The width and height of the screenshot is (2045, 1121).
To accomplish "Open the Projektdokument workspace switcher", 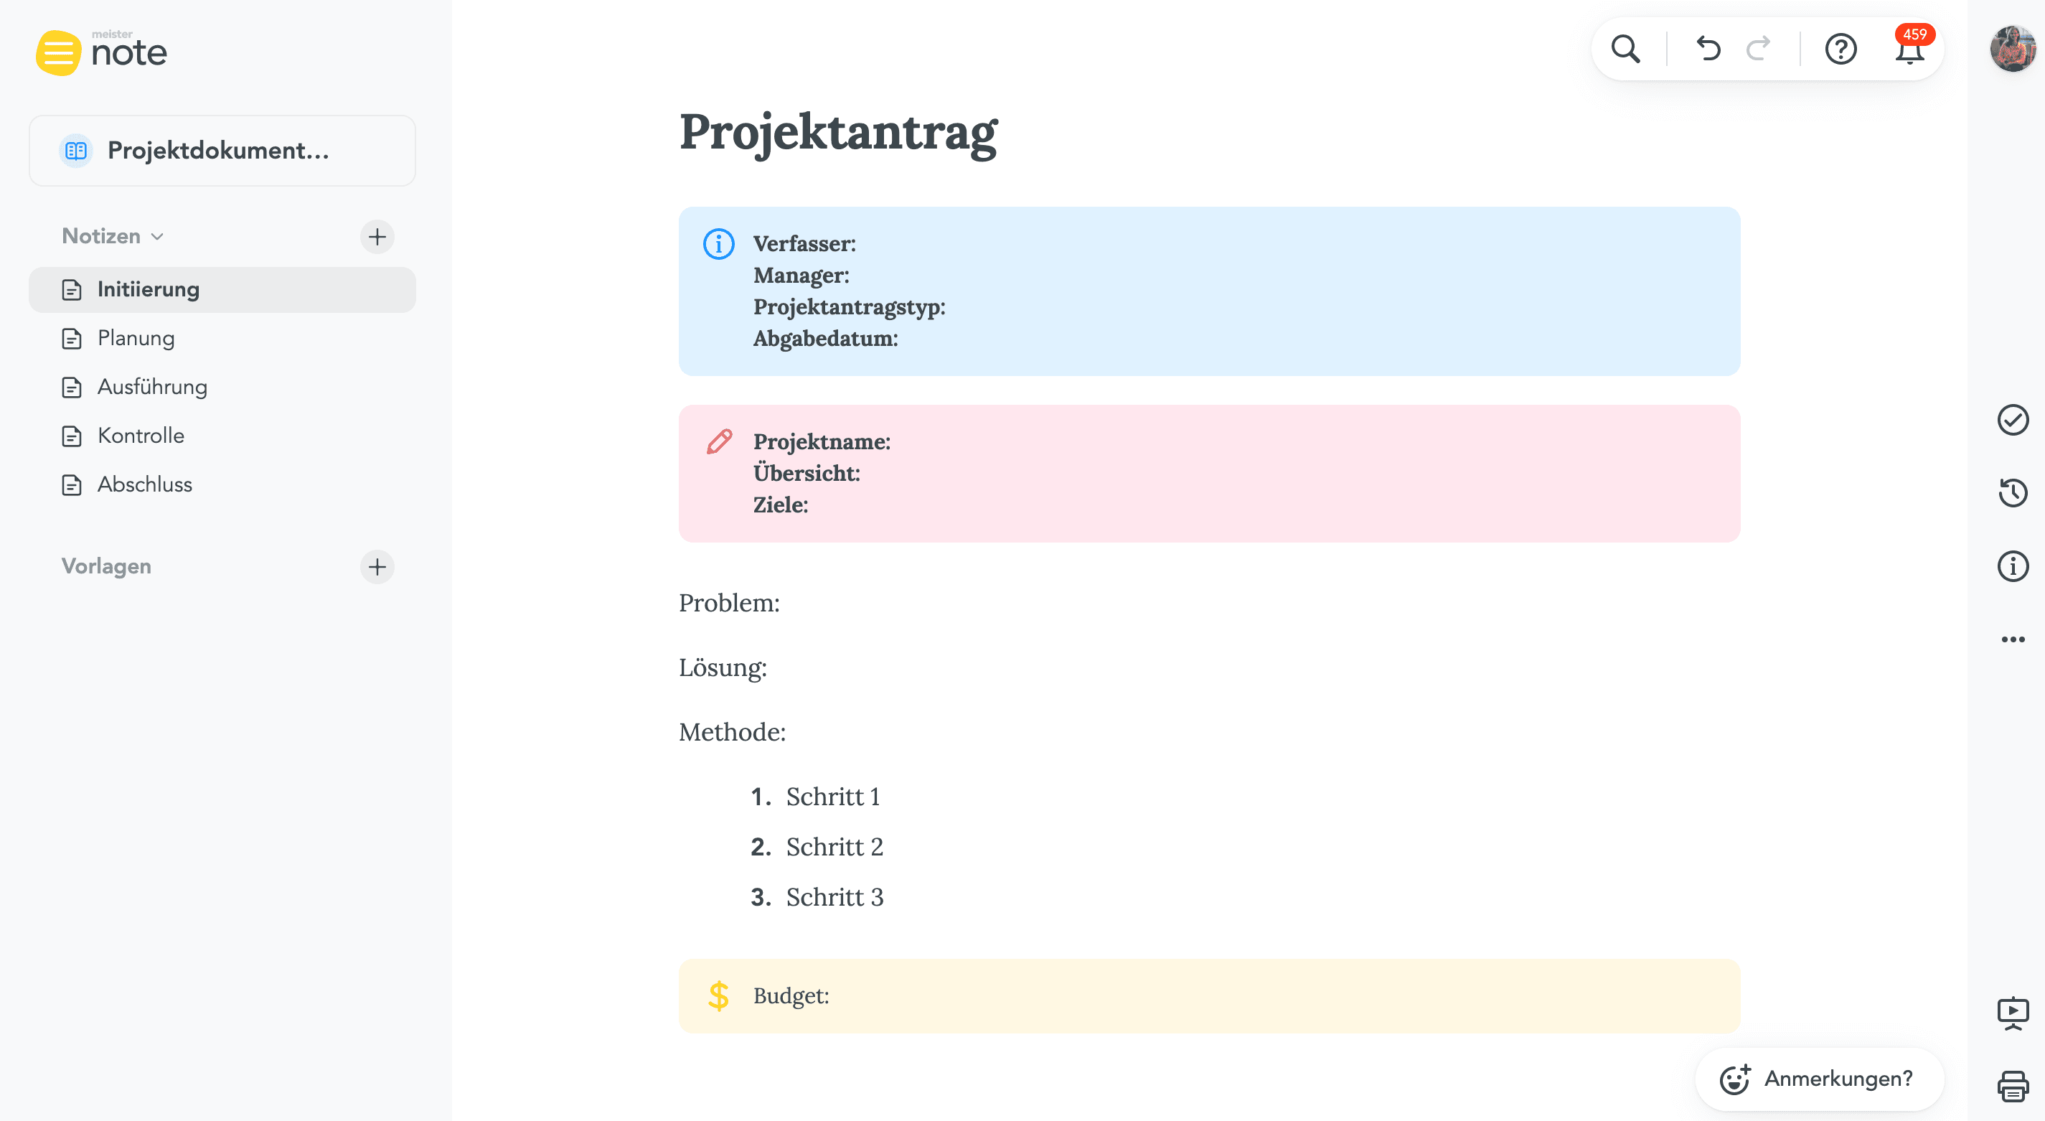I will coord(222,151).
